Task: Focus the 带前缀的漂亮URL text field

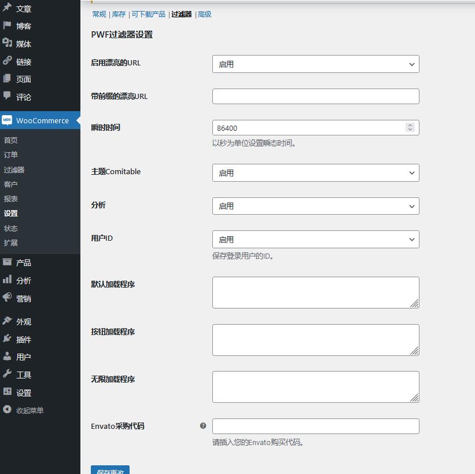Action: click(x=316, y=97)
